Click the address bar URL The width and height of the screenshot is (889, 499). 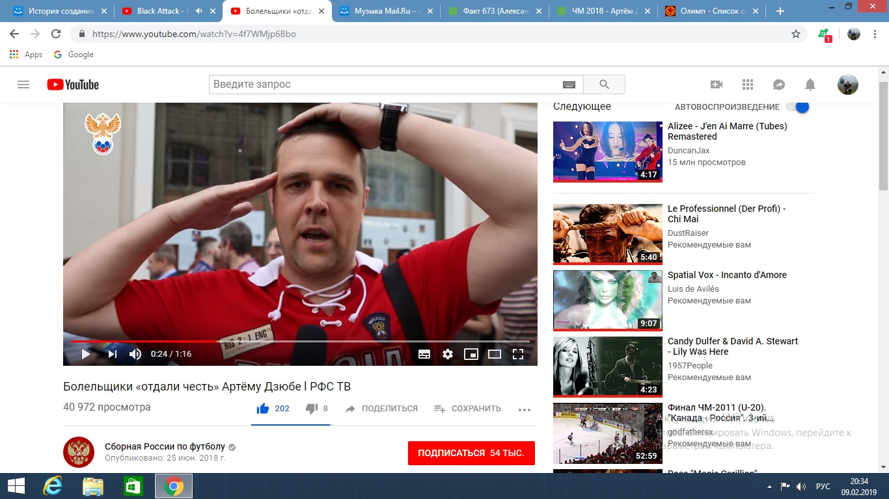click(194, 34)
